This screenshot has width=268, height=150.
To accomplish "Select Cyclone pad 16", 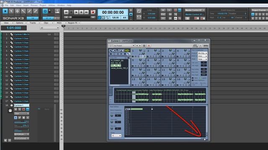I will [x=183, y=82].
